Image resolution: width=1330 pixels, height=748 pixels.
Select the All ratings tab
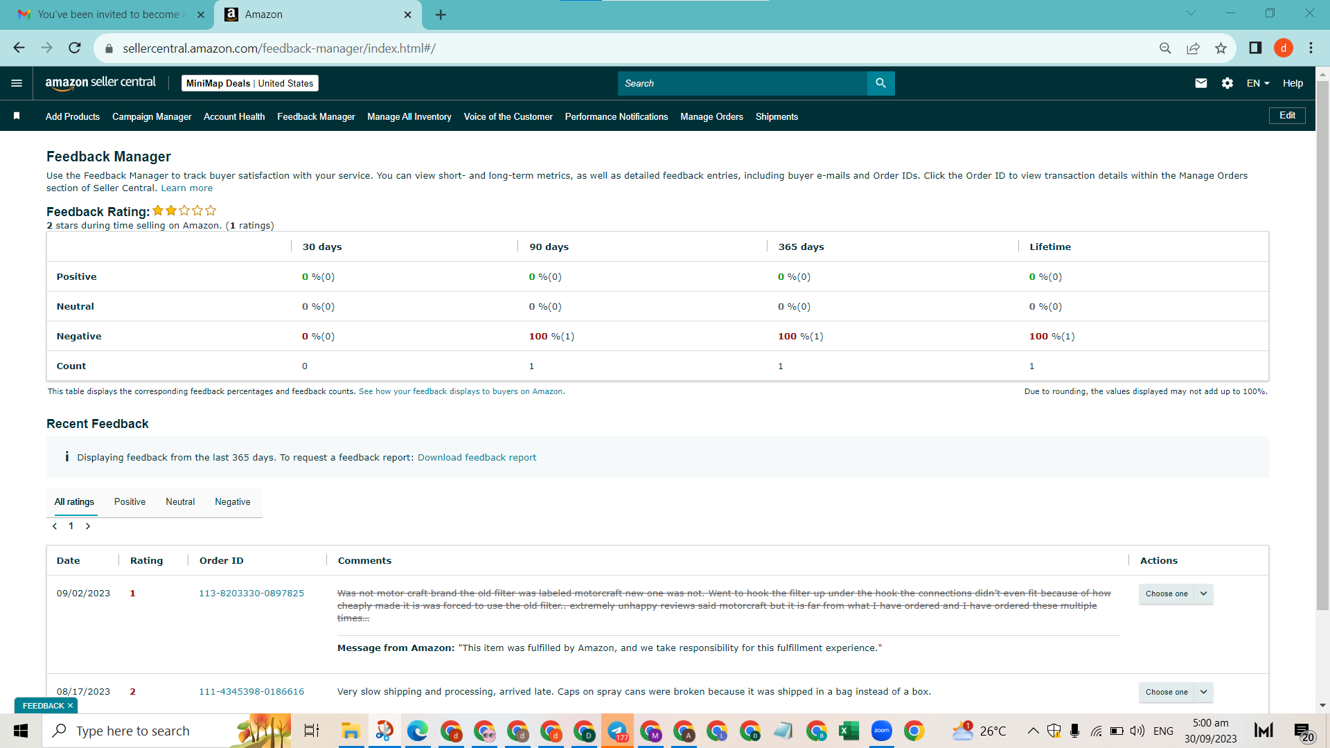click(74, 502)
